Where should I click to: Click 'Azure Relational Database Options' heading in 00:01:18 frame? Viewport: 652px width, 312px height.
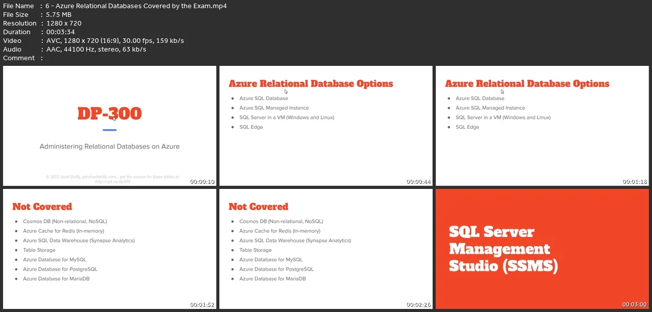click(527, 84)
